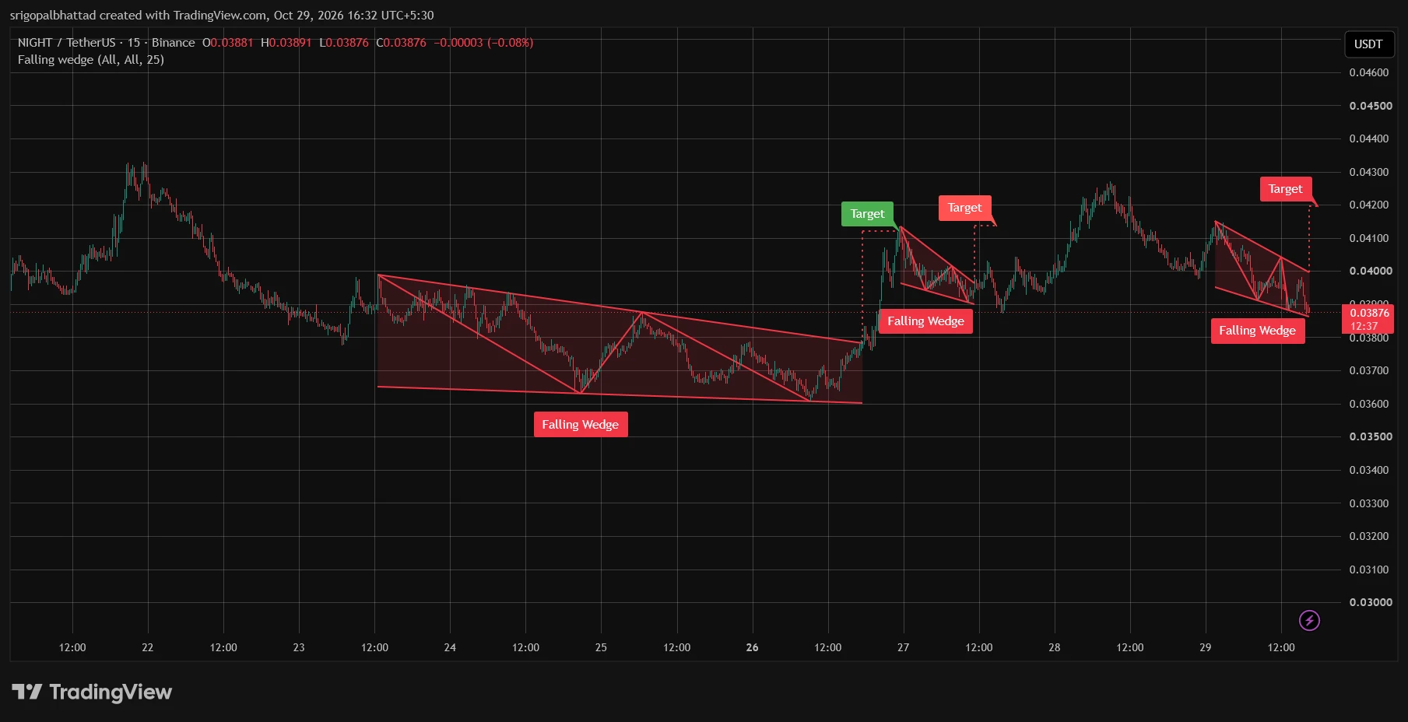Screen dimensions: 1408x722
Task: Click the Falling wedge (All, All, 25) indicator legend
Action: tap(91, 60)
